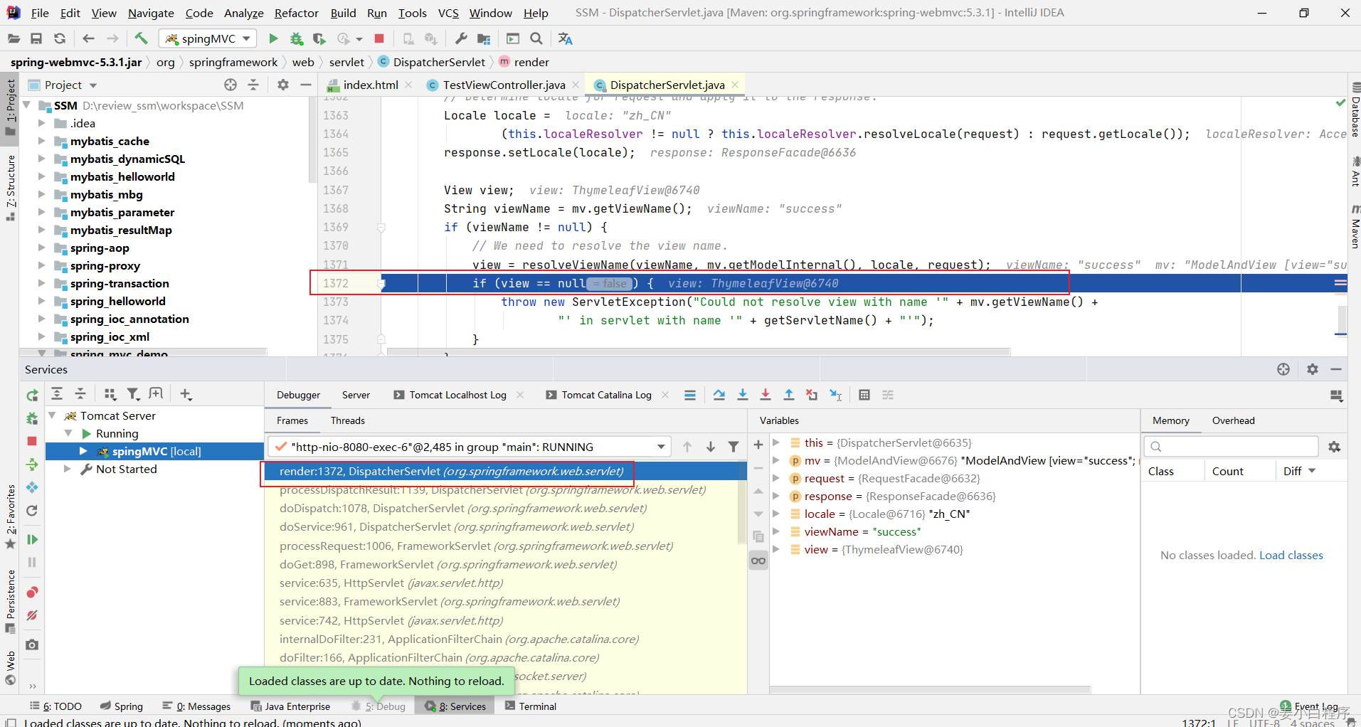
Task: Click the Translate icon in main toolbar
Action: 566,38
